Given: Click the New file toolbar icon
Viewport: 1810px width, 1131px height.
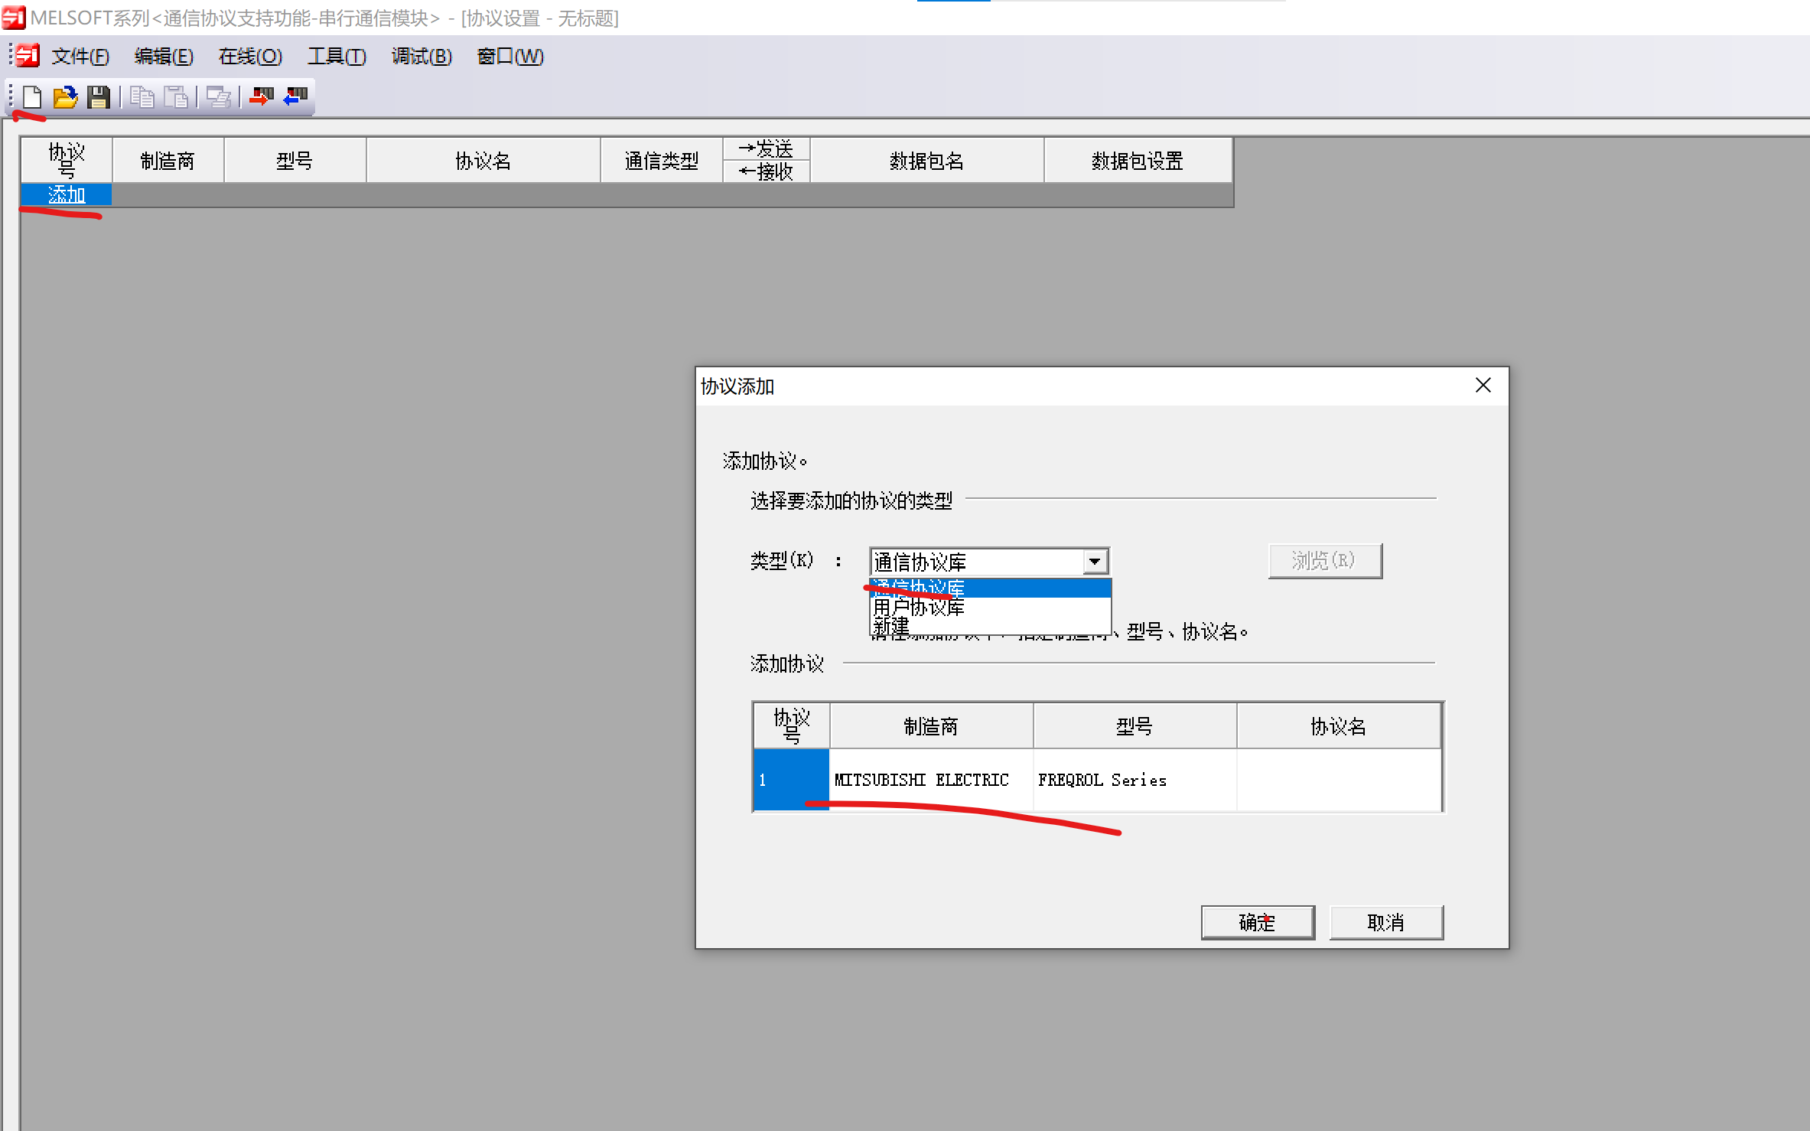Looking at the screenshot, I should (32, 97).
